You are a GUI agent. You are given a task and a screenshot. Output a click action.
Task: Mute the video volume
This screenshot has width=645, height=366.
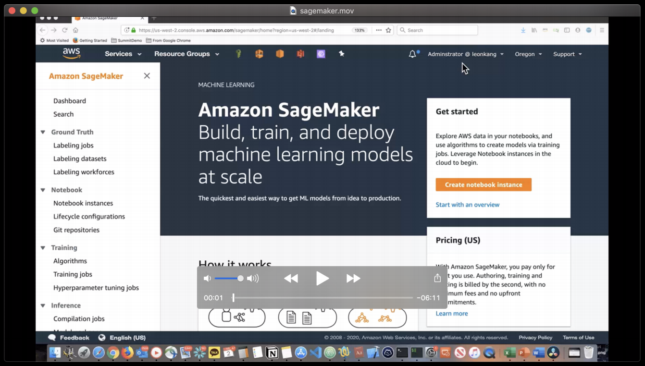coord(207,278)
